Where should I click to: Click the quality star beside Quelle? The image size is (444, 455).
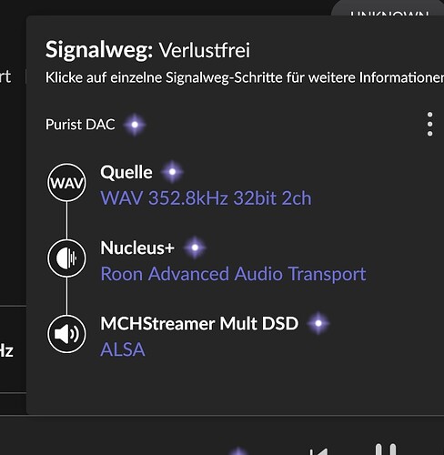click(172, 172)
